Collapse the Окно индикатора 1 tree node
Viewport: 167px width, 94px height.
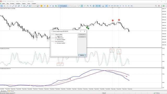(x=52, y=38)
